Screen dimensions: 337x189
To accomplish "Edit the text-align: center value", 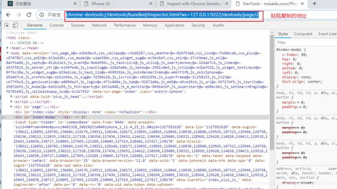I will click(314, 82).
